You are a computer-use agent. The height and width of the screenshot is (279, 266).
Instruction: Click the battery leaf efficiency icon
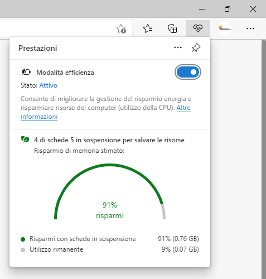[x=26, y=72]
